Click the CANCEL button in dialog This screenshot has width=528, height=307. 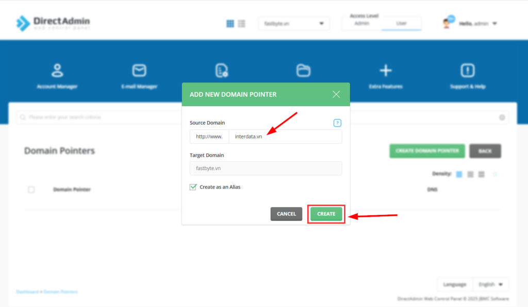[x=286, y=214]
